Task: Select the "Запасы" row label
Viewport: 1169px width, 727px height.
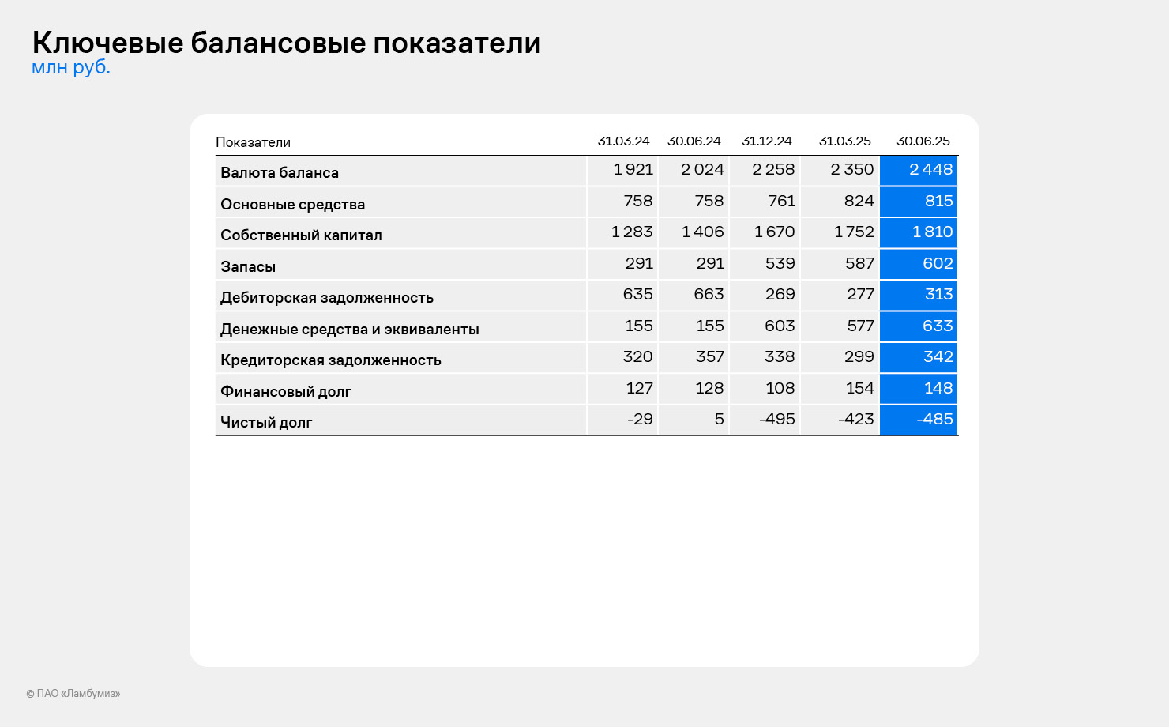Action: point(248,266)
